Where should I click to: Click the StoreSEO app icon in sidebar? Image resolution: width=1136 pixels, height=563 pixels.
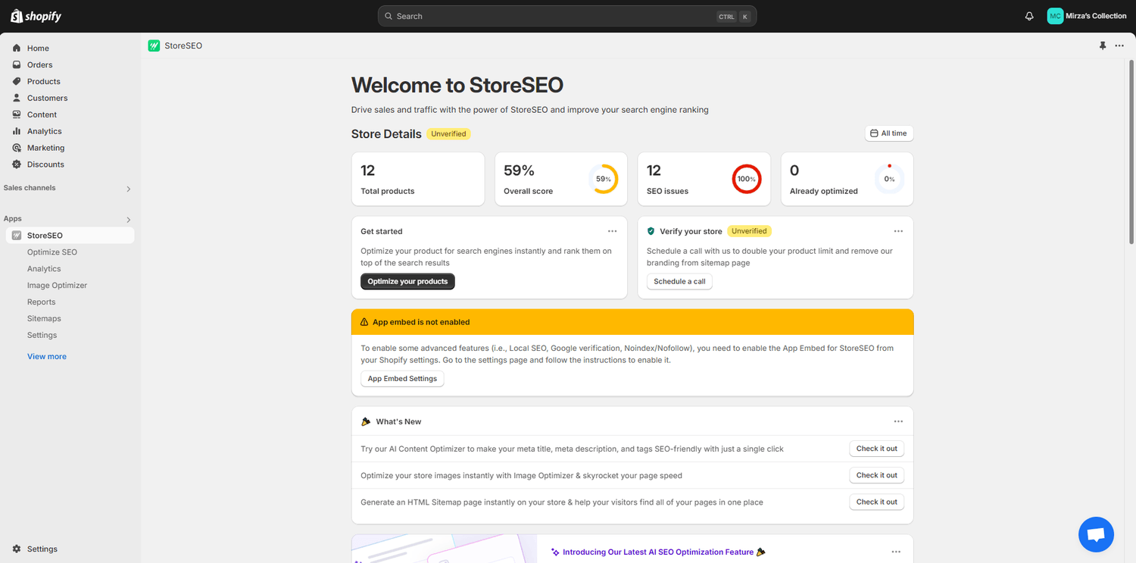pyautogui.click(x=17, y=236)
